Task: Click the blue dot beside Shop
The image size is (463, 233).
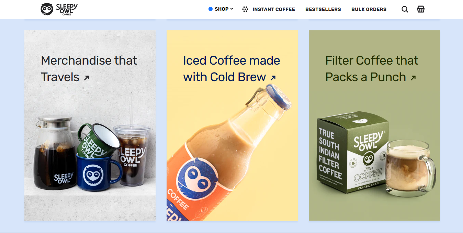Action: 211,9
